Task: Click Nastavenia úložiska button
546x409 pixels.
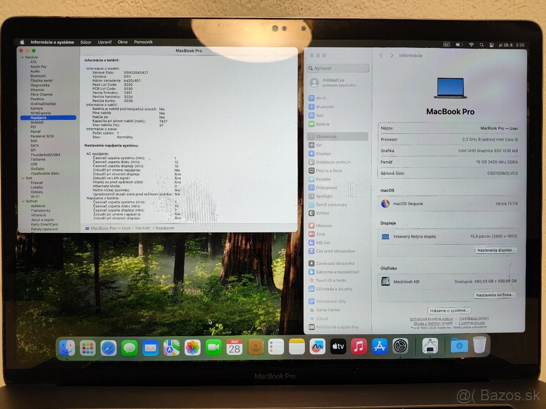Action: point(495,295)
